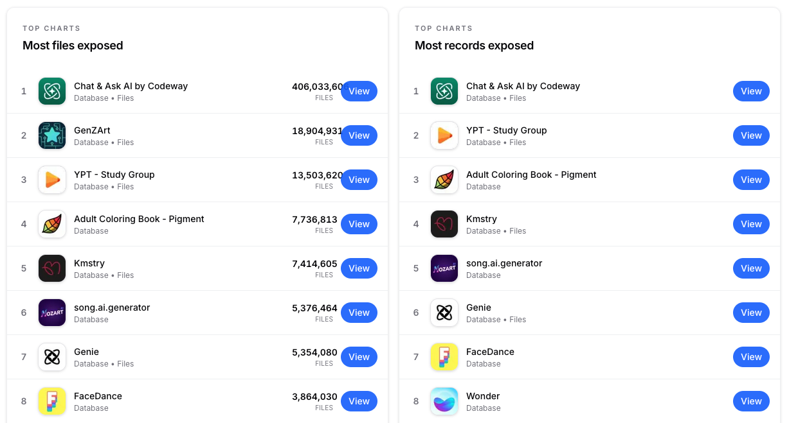The width and height of the screenshot is (789, 423).
Task: Click the Most records exposed heading
Action: (x=474, y=46)
